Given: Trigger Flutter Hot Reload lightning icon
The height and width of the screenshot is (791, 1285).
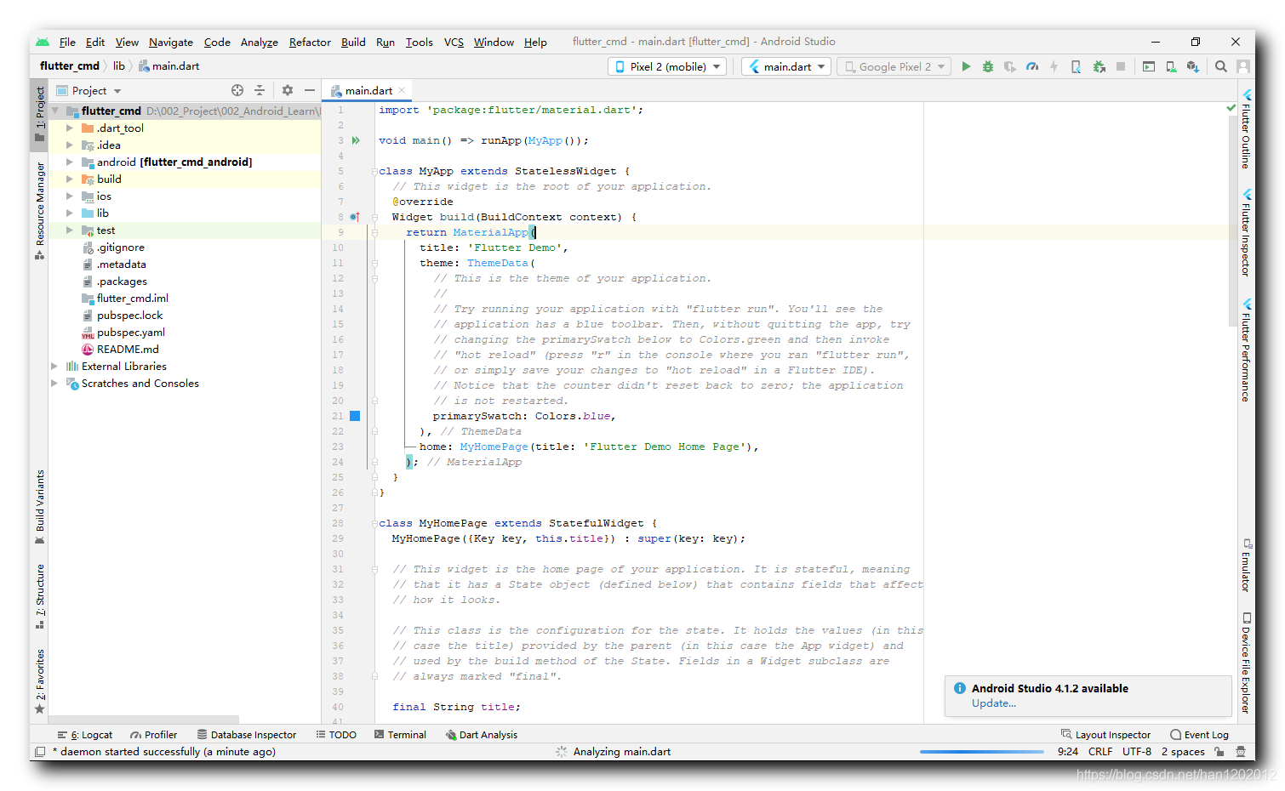Looking at the screenshot, I should point(1054,66).
